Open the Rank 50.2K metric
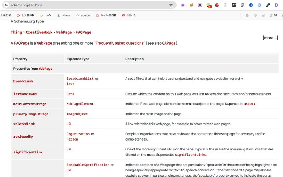Screen dimensions: 283x177 click(x=106, y=15)
